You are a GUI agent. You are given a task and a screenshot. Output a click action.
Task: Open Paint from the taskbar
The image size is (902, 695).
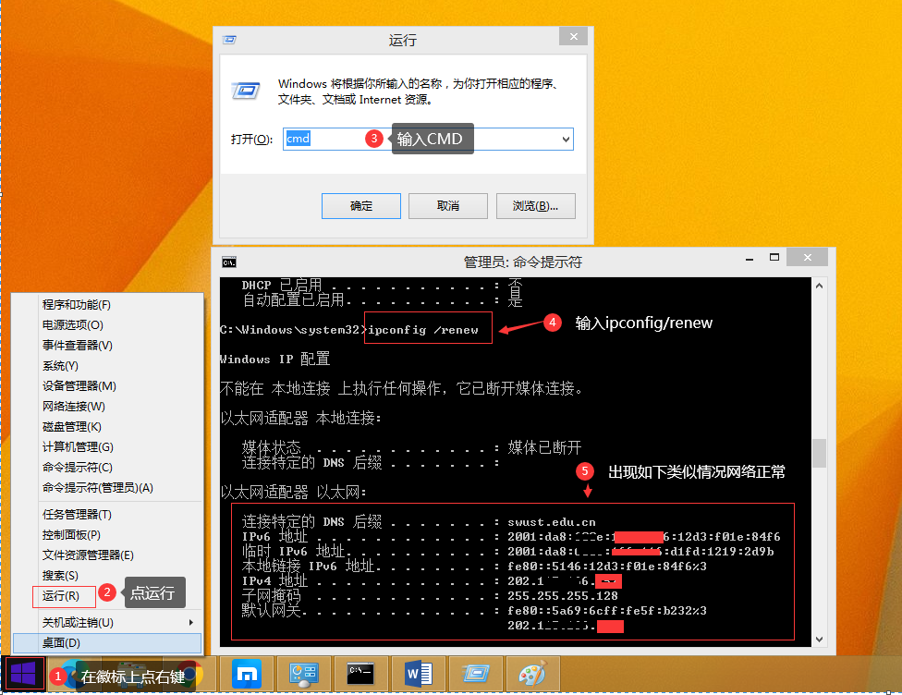532,674
